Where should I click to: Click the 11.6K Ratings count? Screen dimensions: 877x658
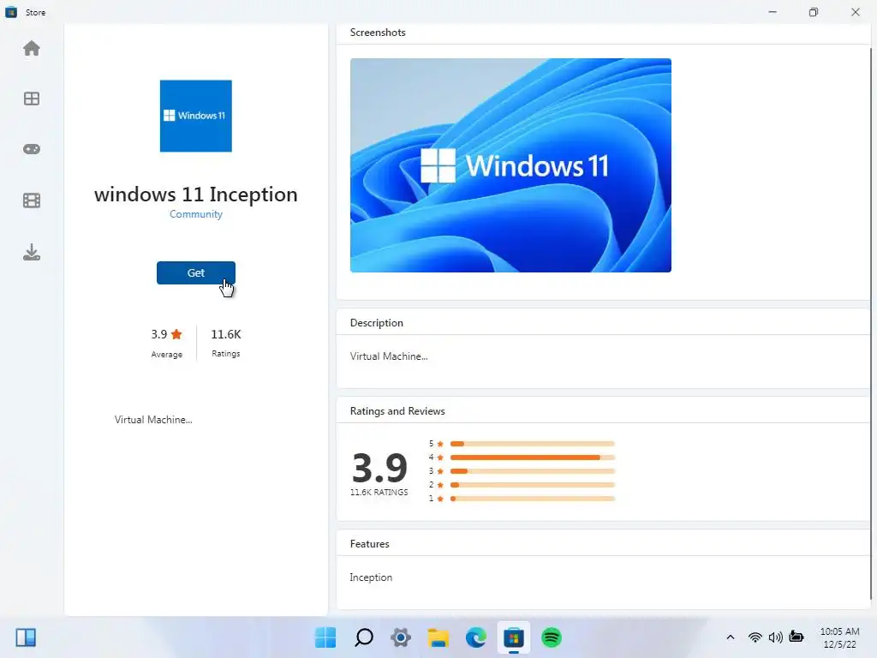point(226,343)
